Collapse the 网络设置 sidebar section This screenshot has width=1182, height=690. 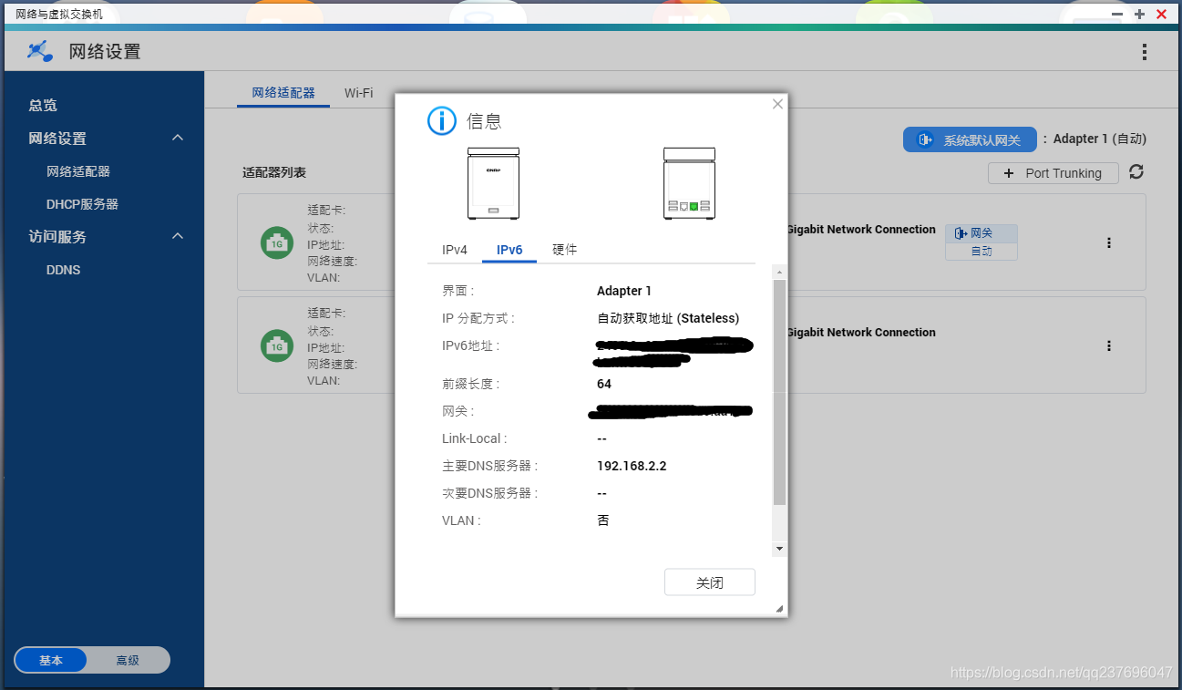coord(178,137)
